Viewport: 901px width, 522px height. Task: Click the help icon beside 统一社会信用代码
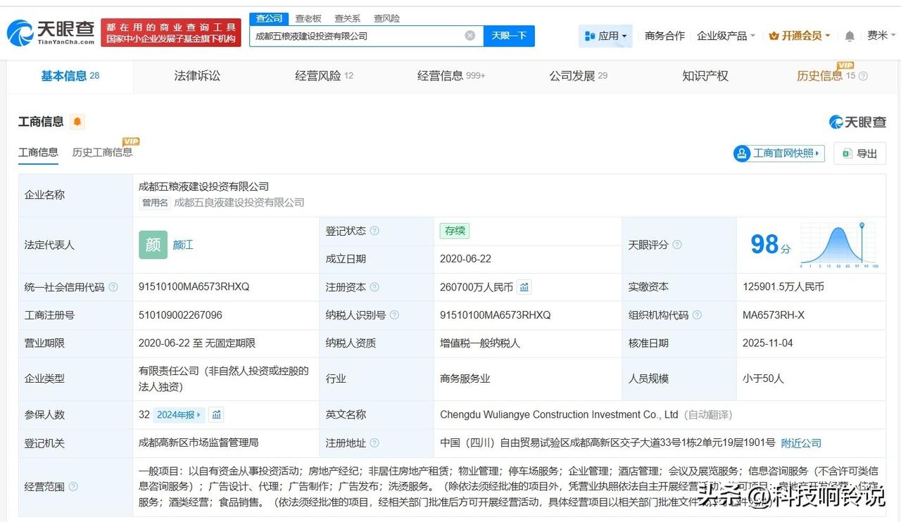tap(113, 287)
